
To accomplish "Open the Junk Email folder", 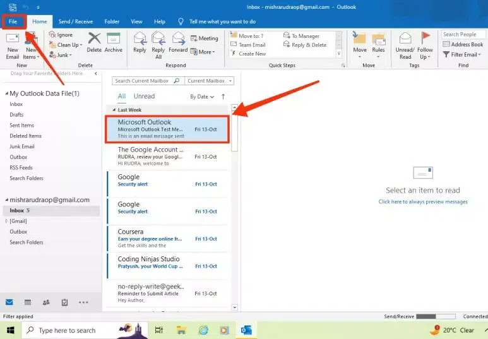I will pyautogui.click(x=22, y=146).
